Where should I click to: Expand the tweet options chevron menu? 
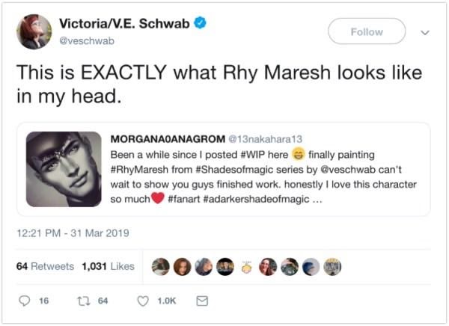[425, 32]
